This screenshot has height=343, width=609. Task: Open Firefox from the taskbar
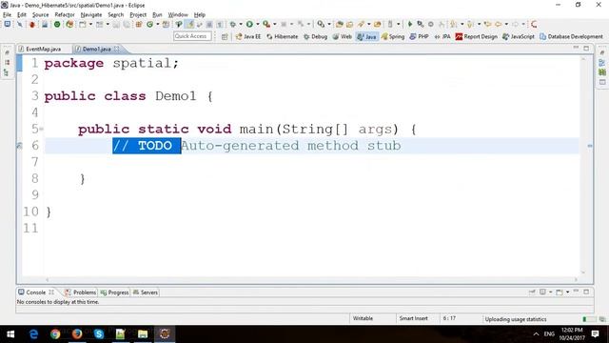[x=77, y=334]
